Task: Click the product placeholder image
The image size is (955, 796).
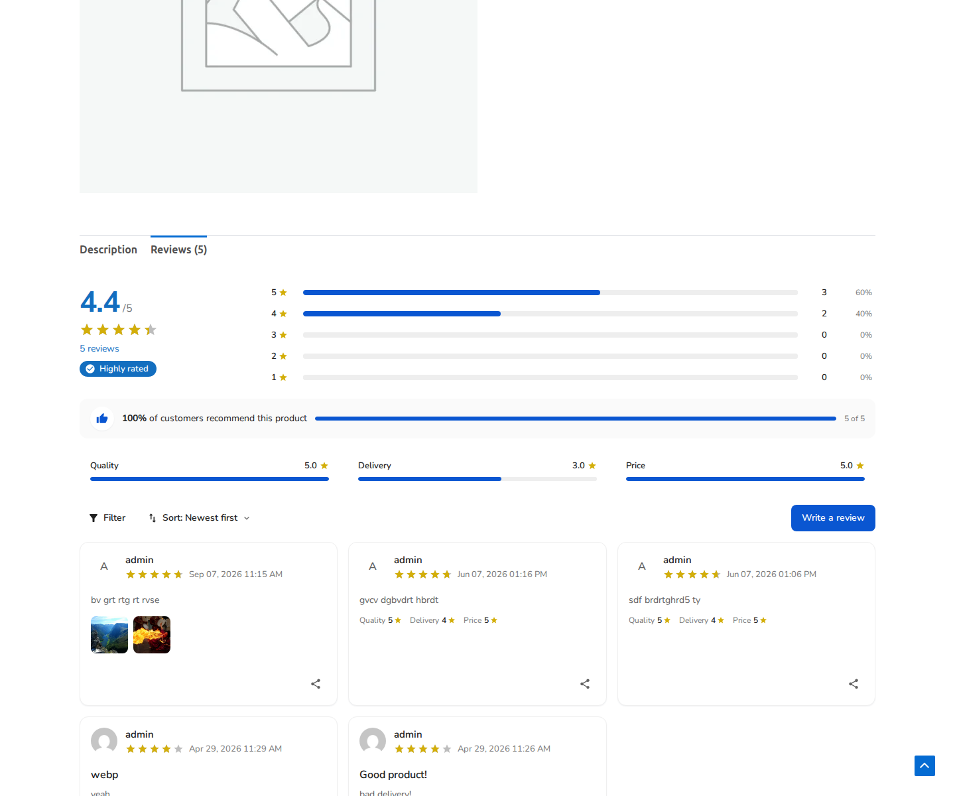Action: pyautogui.click(x=279, y=96)
